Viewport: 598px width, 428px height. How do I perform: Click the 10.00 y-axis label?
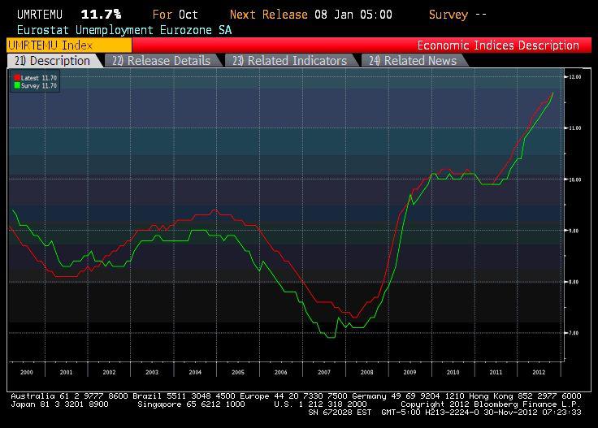click(574, 179)
